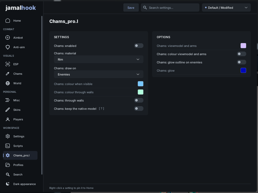This screenshot has height=193, width=258.
Task: Open the Misc page
Action: click(20, 100)
